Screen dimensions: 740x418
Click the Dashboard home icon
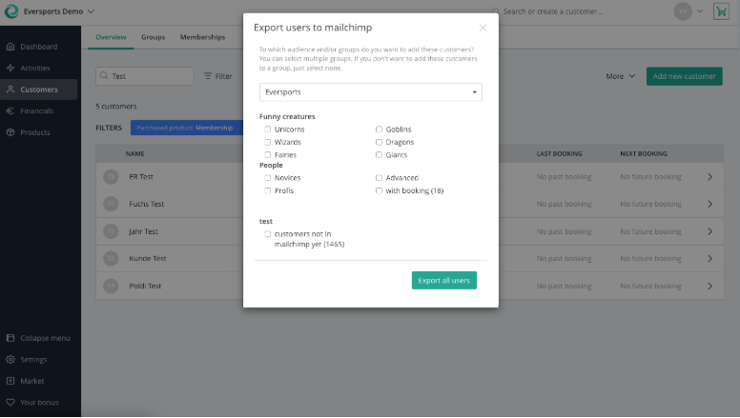pos(10,47)
